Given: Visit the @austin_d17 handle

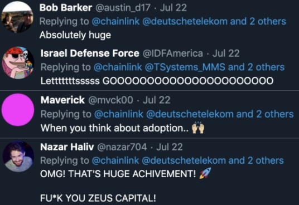Looking at the screenshot, I should pos(123,8).
